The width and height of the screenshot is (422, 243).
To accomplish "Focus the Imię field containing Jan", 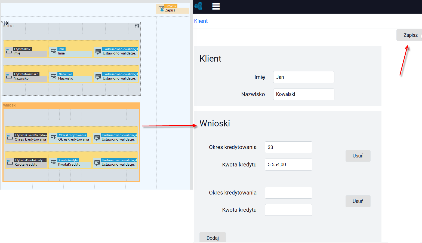I will 304,77.
